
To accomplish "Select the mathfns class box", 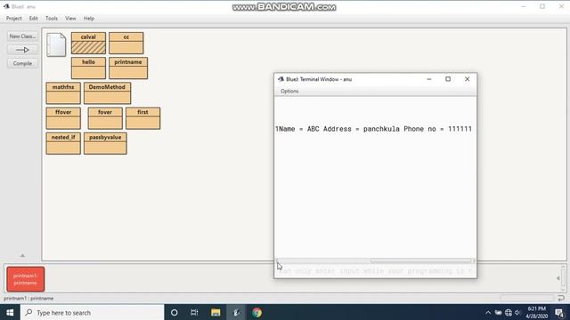I will (x=63, y=92).
